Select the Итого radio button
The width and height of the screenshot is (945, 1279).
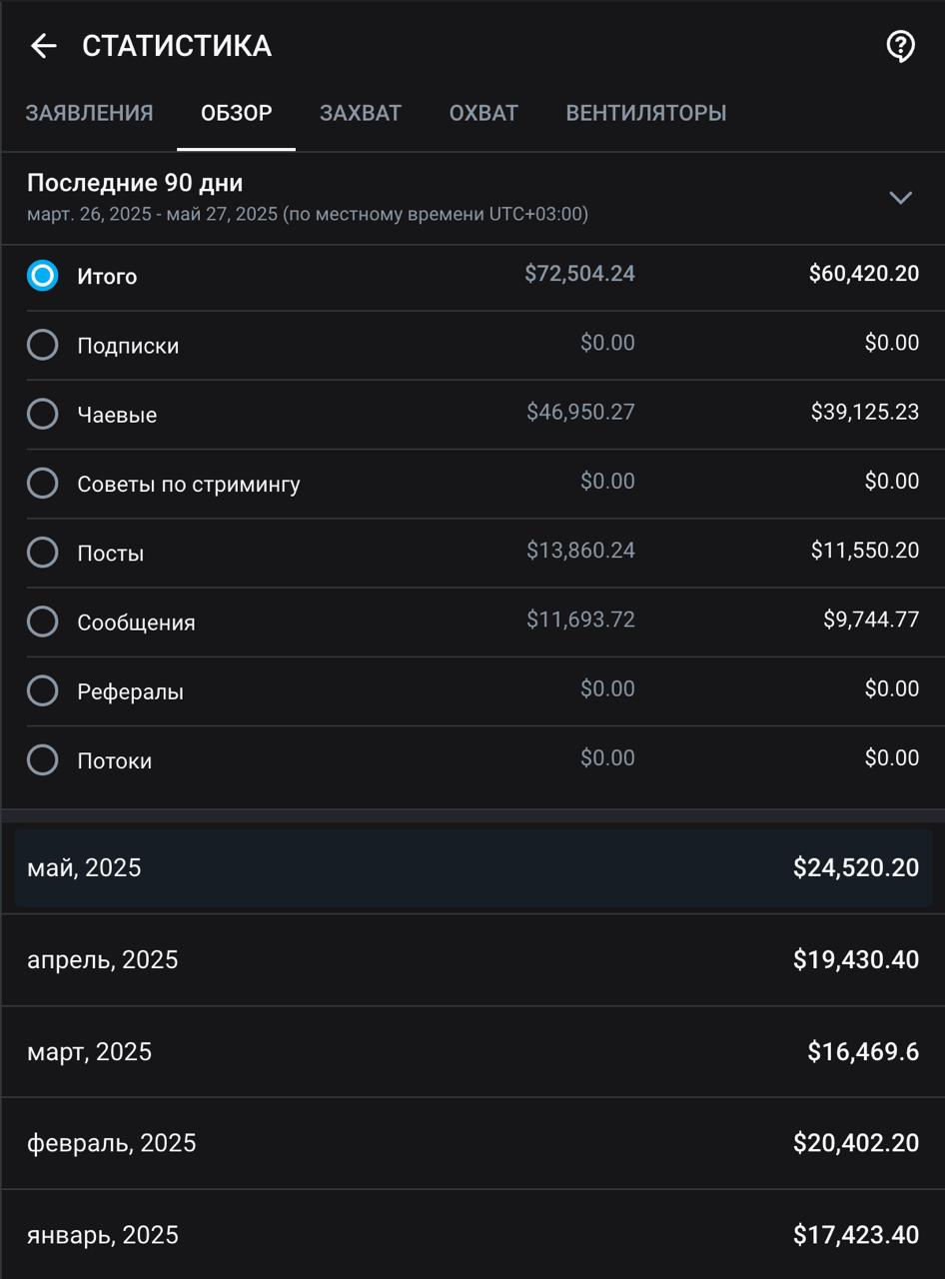coord(43,276)
